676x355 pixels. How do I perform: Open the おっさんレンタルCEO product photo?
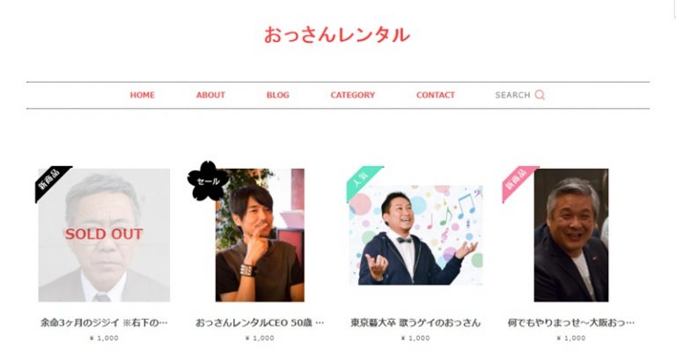(x=260, y=235)
